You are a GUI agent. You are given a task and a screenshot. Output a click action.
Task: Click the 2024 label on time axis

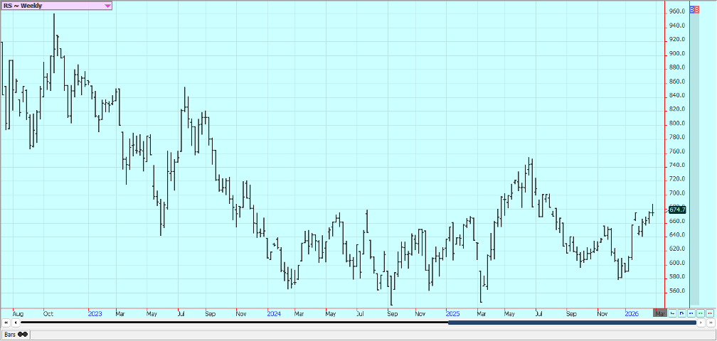[x=273, y=313]
